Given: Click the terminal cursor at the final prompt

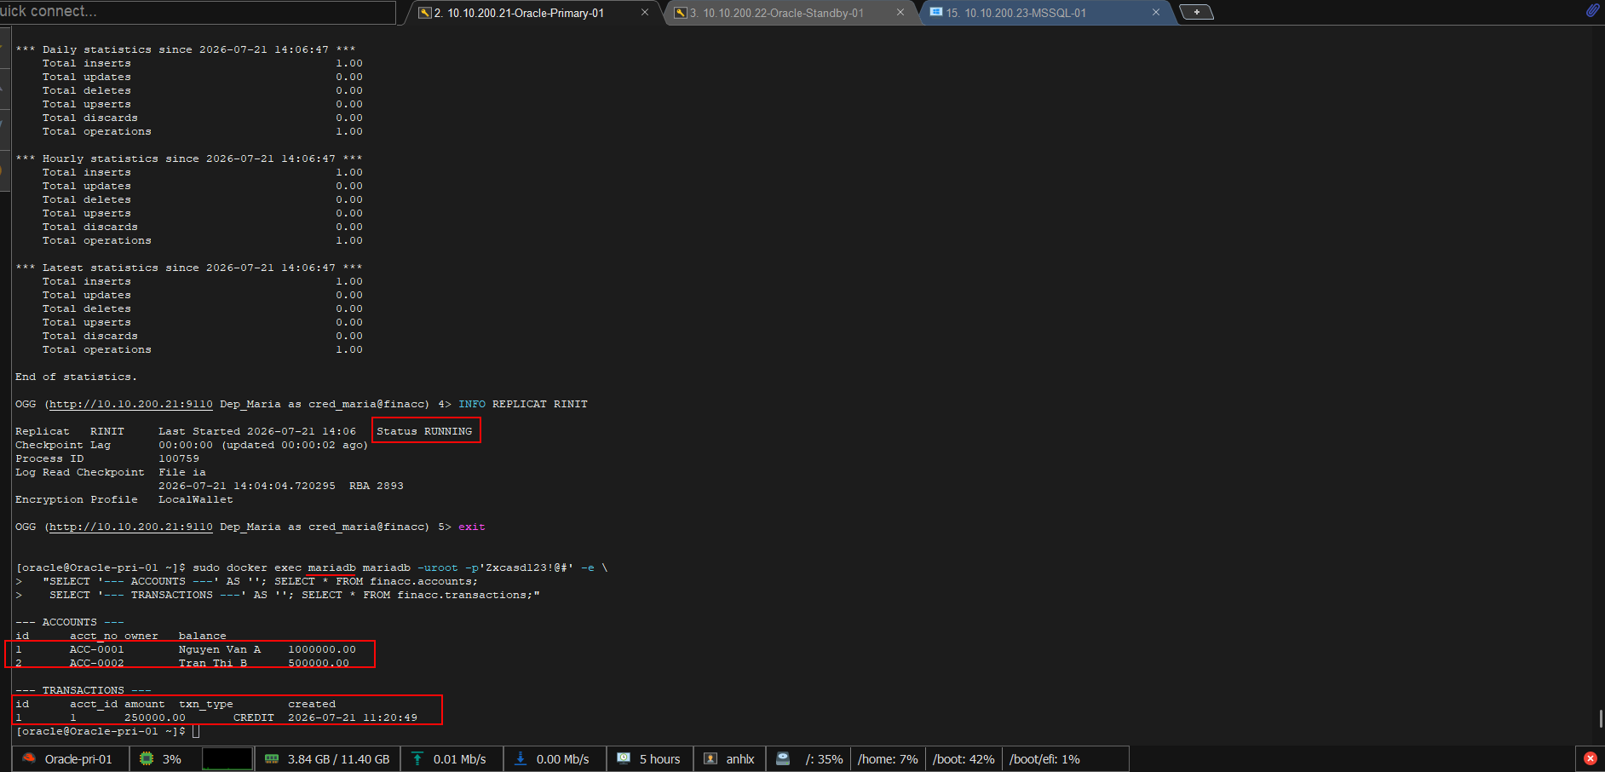Looking at the screenshot, I should (196, 731).
